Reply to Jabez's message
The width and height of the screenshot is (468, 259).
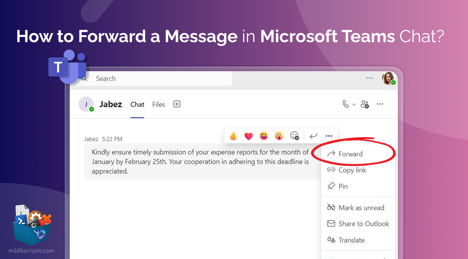[313, 135]
